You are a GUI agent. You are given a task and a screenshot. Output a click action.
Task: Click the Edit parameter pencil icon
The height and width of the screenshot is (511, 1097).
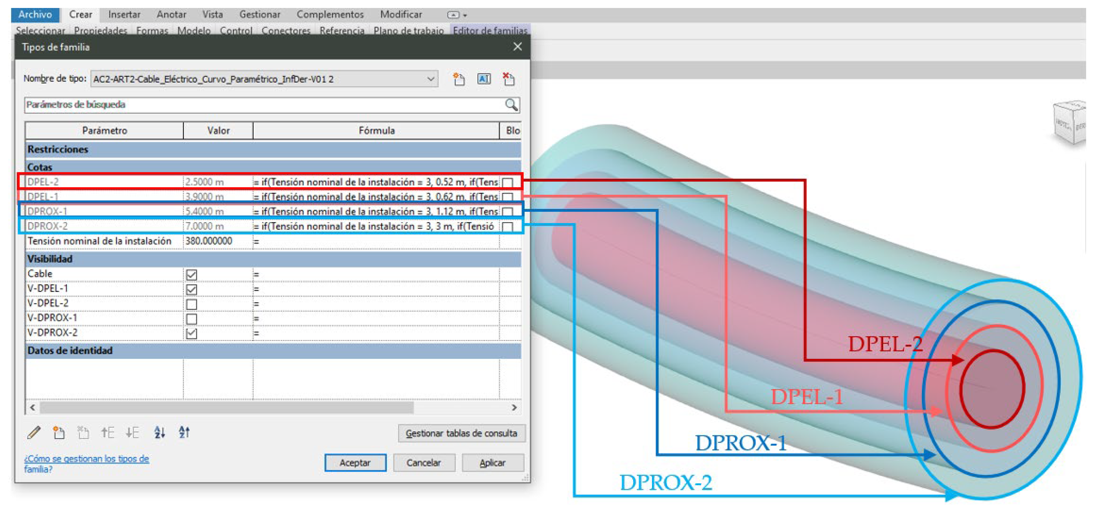(34, 433)
